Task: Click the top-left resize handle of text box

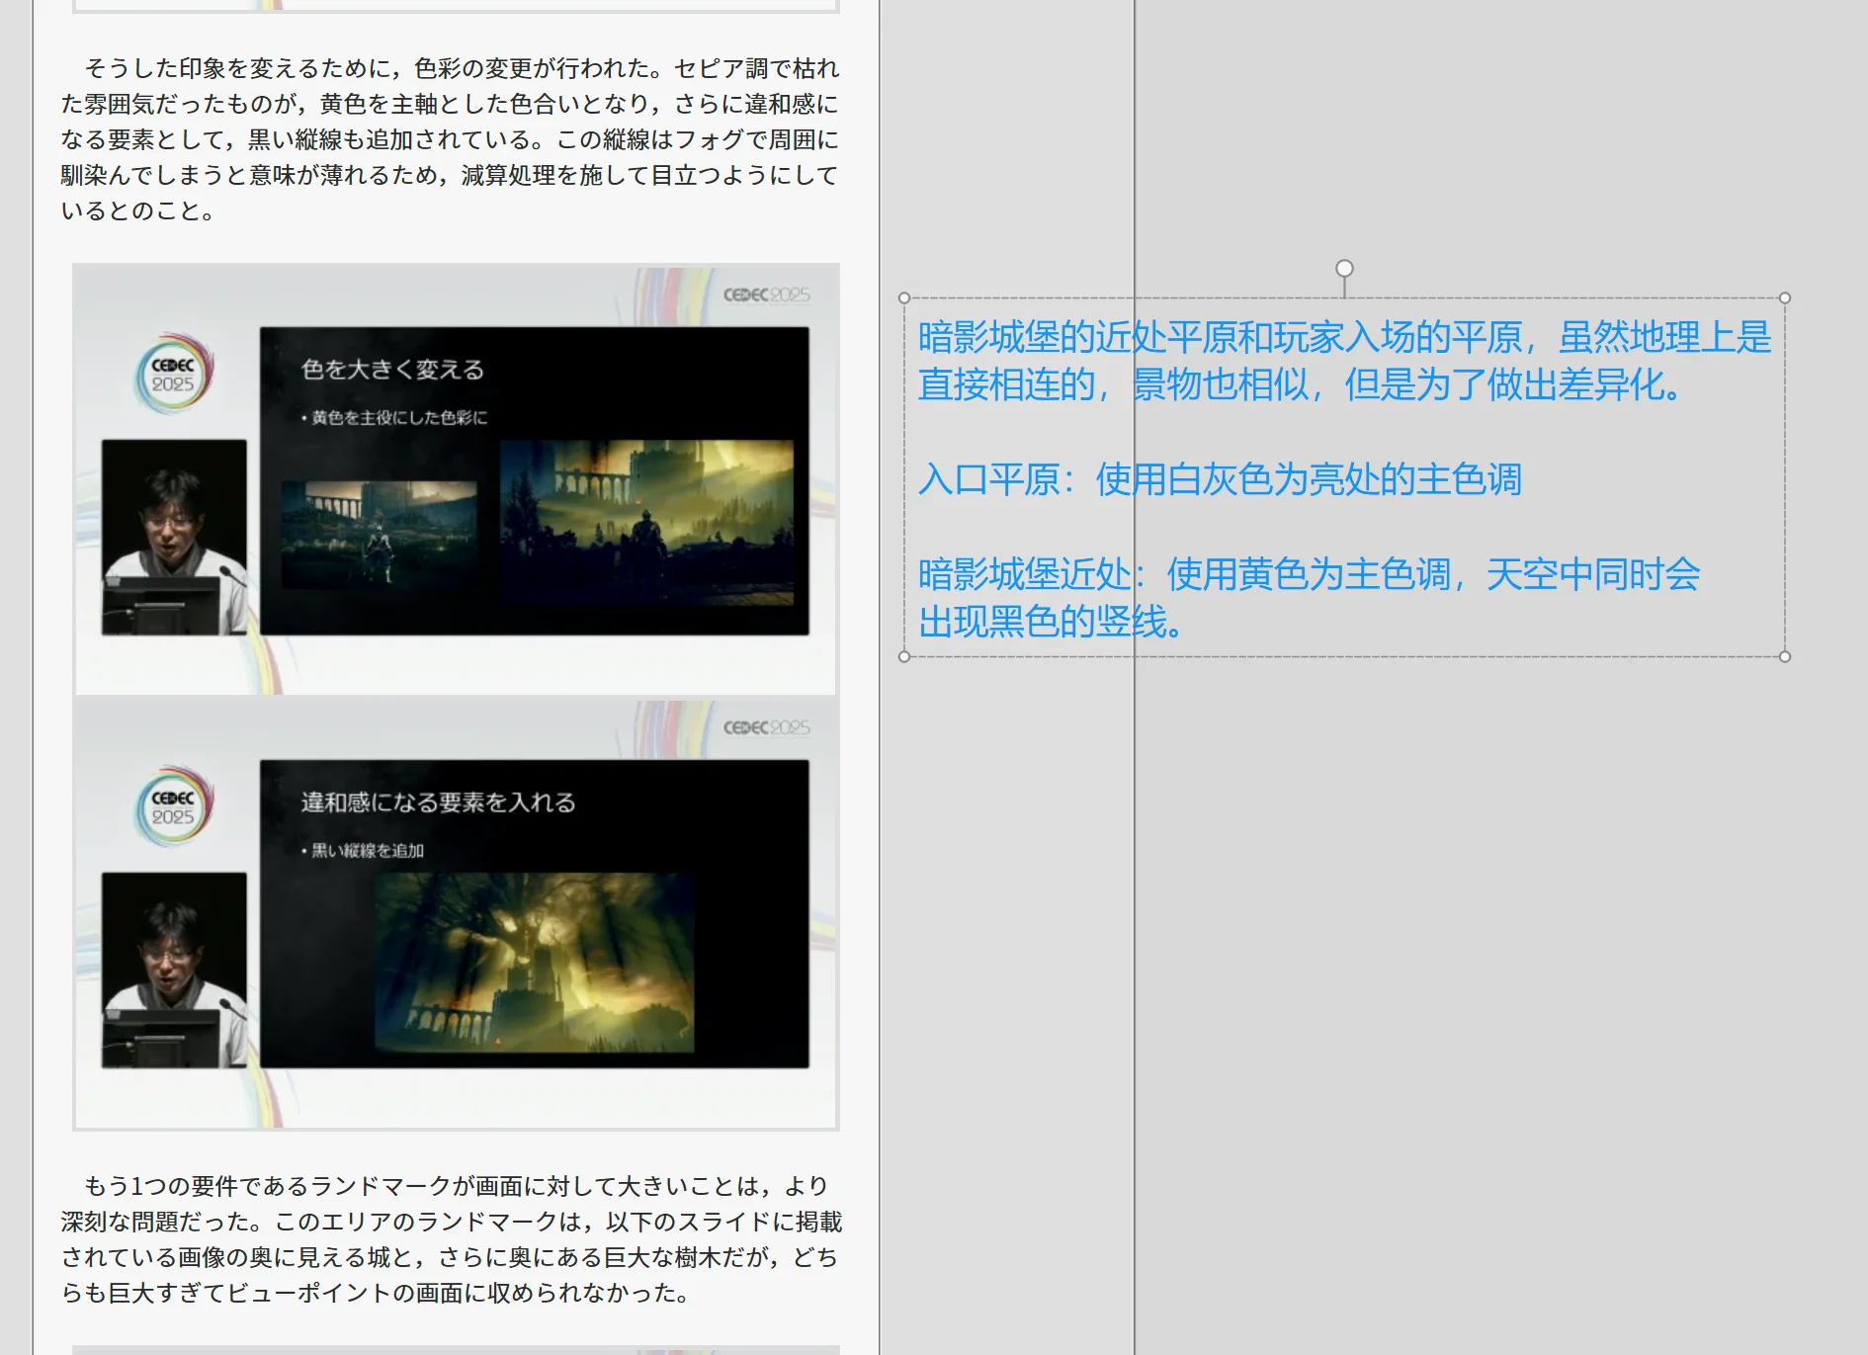Action: point(904,298)
